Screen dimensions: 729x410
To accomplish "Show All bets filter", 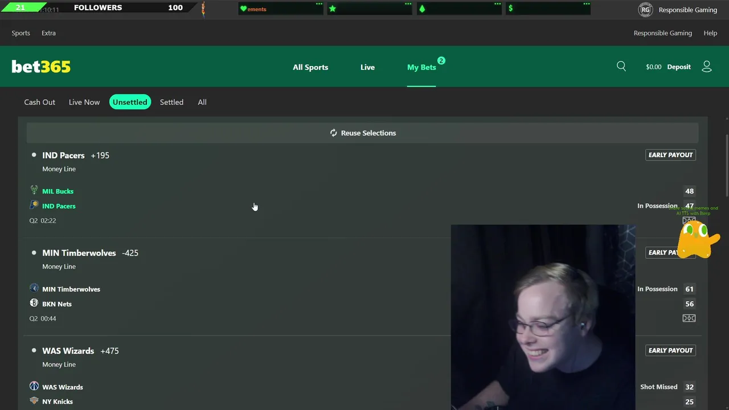I will tap(202, 102).
